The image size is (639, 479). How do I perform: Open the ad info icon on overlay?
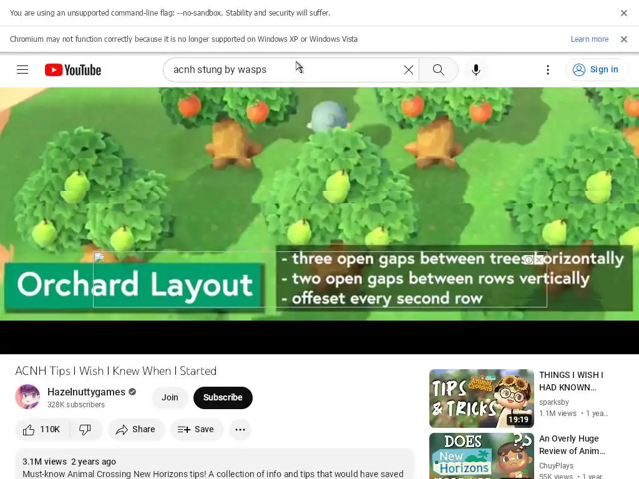pos(529,259)
